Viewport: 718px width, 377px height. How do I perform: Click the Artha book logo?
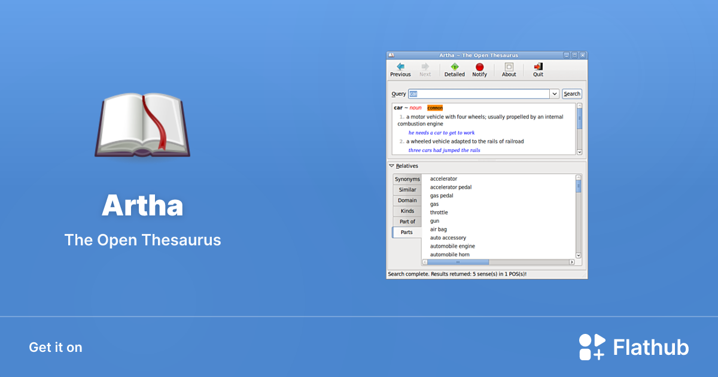click(x=142, y=124)
